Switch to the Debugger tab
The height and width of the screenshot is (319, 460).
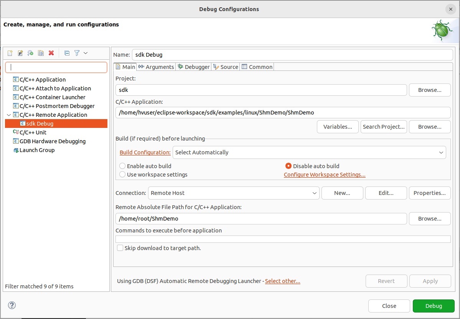(194, 67)
